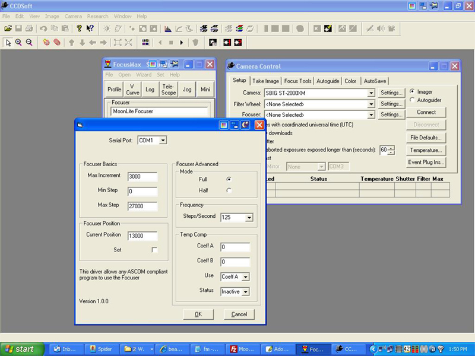This screenshot has width=475, height=356.
Task: Click the Current Position input field
Action: pos(142,236)
